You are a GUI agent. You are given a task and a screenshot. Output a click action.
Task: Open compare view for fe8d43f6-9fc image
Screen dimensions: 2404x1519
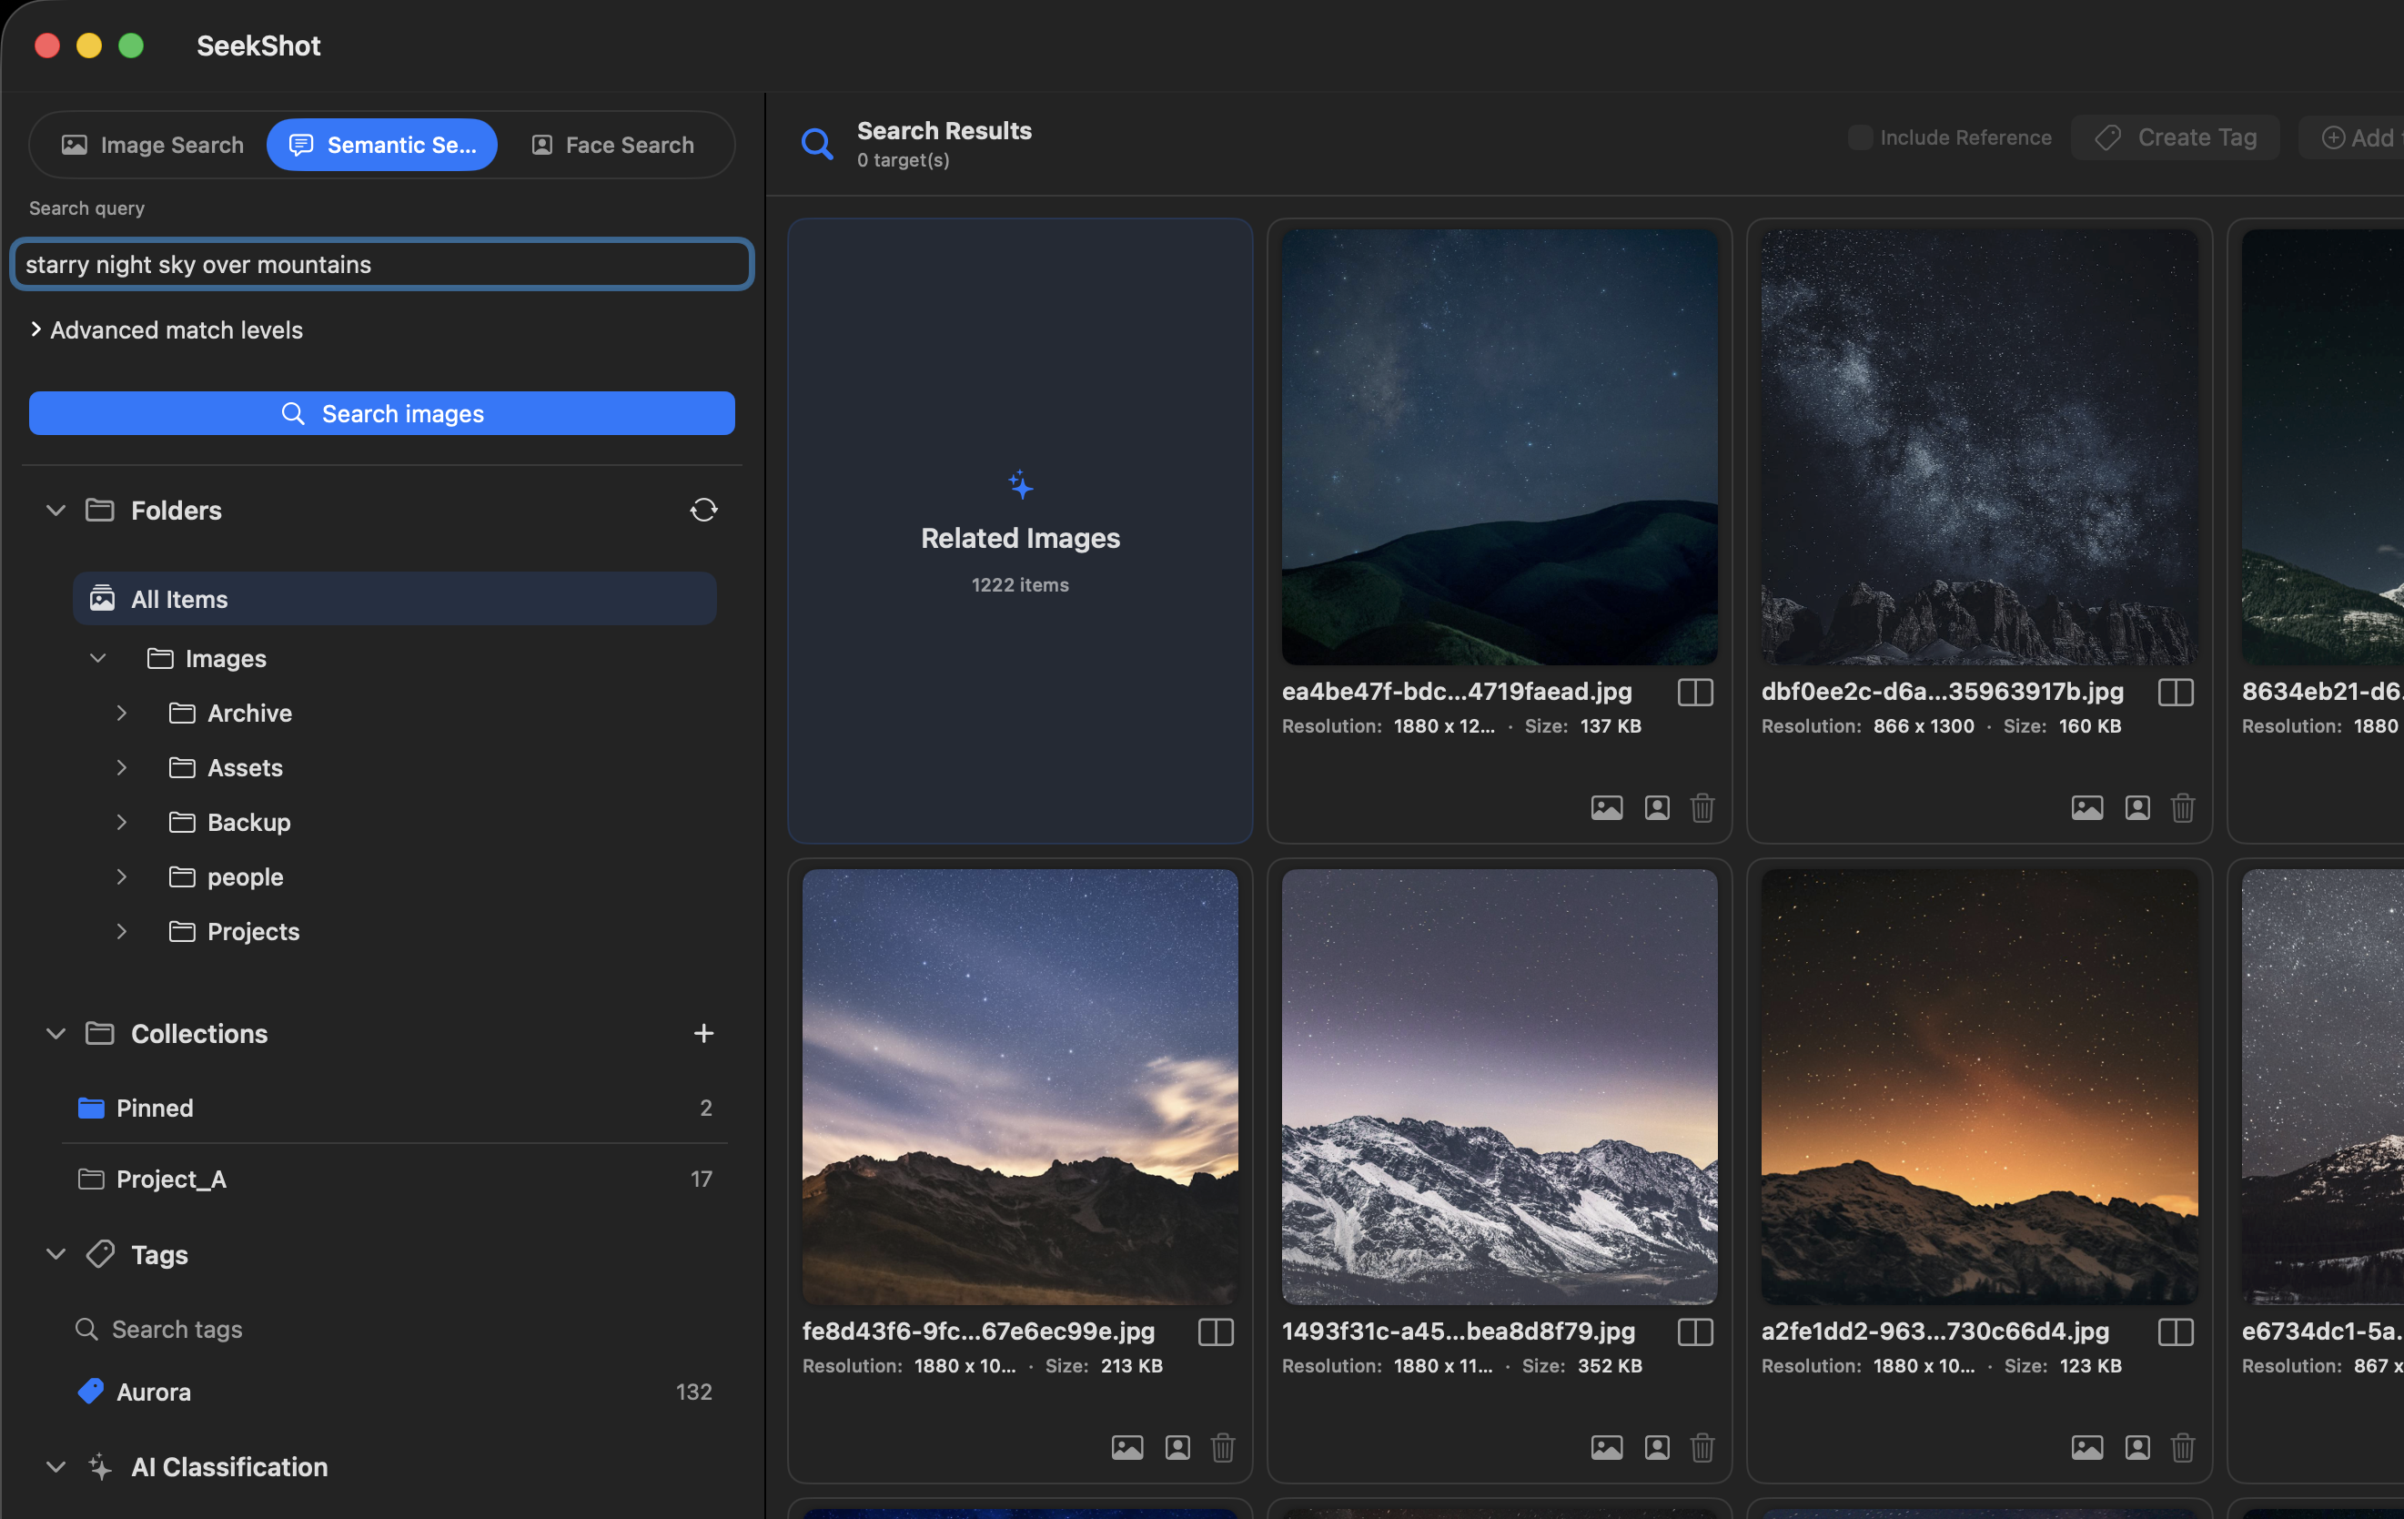point(1216,1332)
